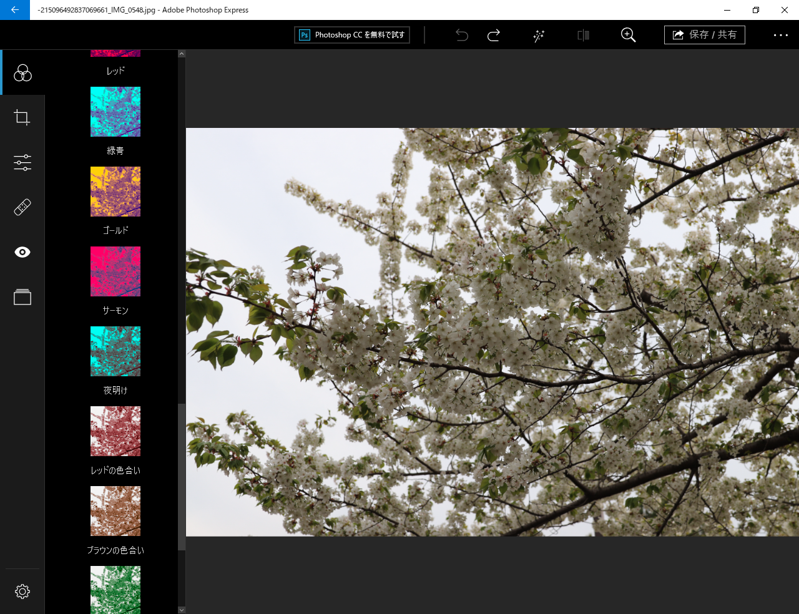Click the filter list scroll up arrow
The image size is (799, 614).
pyautogui.click(x=182, y=54)
